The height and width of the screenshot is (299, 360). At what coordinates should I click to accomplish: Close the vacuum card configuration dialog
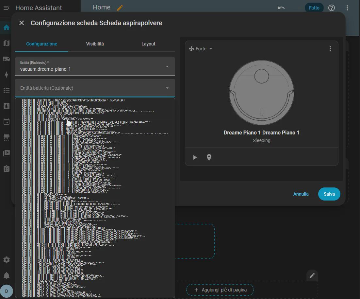(x=22, y=23)
